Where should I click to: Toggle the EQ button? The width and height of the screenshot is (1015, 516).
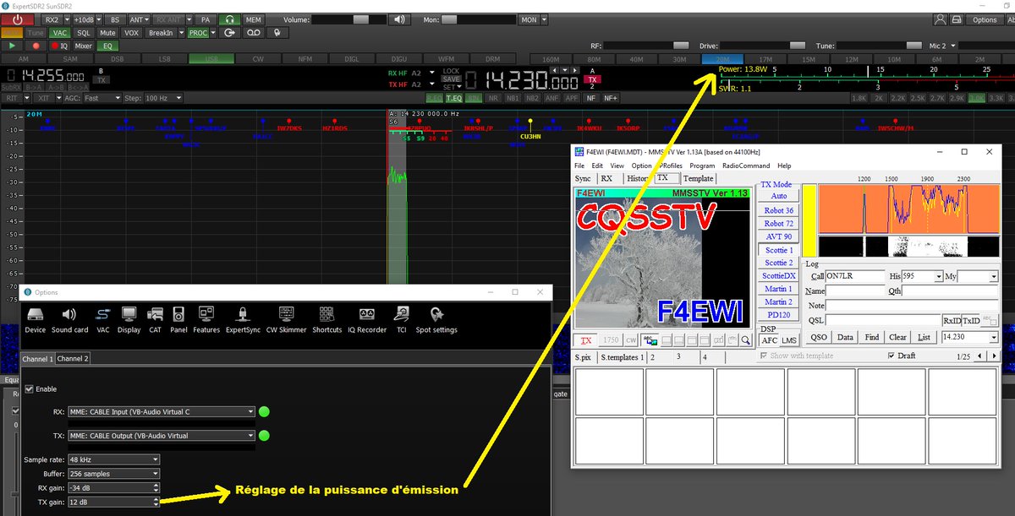[107, 46]
